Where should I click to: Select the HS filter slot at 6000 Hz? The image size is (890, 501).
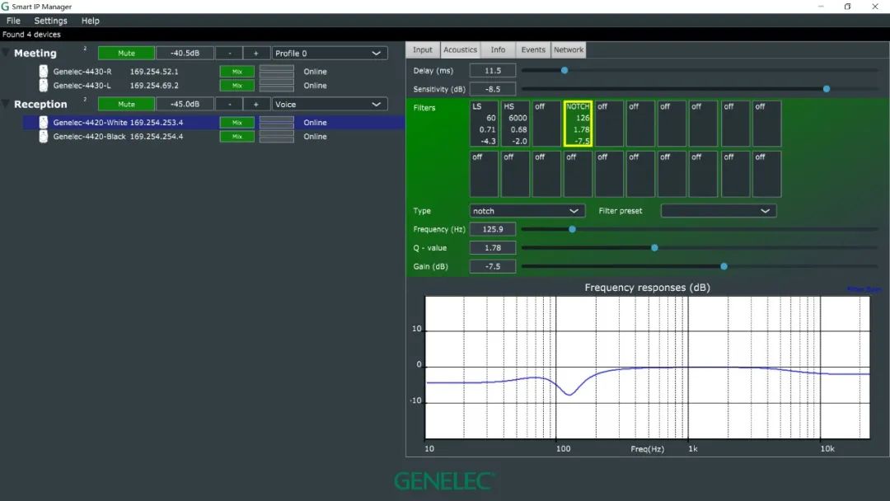(x=515, y=124)
